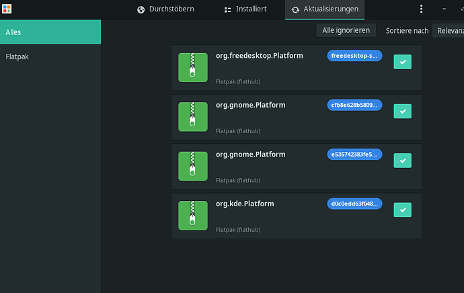This screenshot has height=293, width=464.
Task: Uncheck the checkbox next to version cfb8e628b5809
Action: point(402,111)
